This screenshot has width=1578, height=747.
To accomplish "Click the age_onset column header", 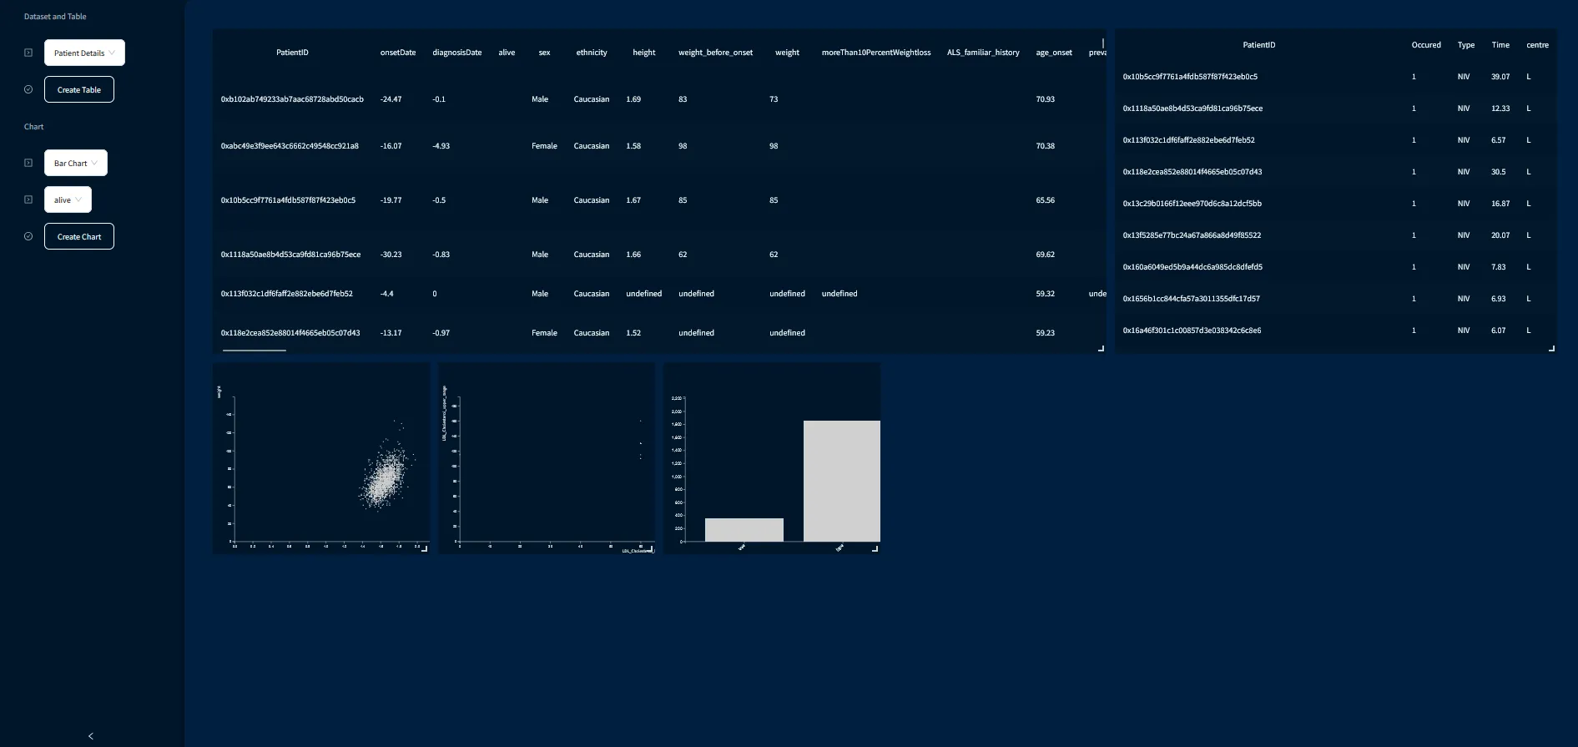I will (1054, 53).
